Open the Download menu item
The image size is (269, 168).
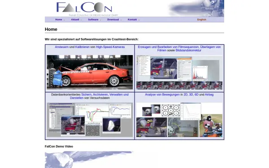pos(113,20)
